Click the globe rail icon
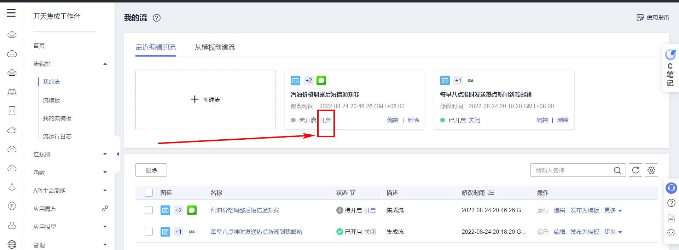The image size is (679, 250). [x=12, y=244]
